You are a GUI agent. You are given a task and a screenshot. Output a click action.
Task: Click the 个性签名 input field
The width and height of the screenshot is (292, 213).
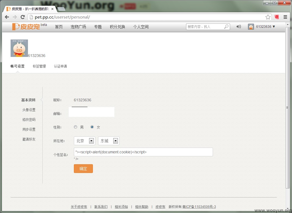coord(143,152)
